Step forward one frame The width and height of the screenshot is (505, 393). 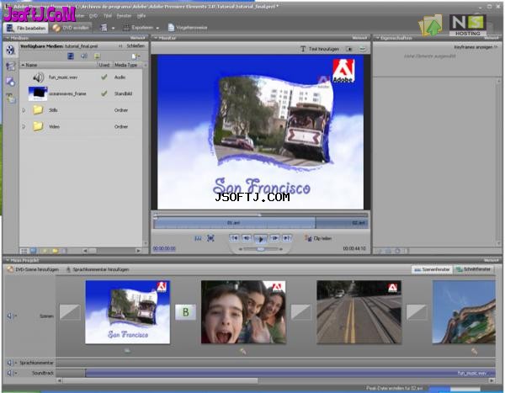(274, 238)
